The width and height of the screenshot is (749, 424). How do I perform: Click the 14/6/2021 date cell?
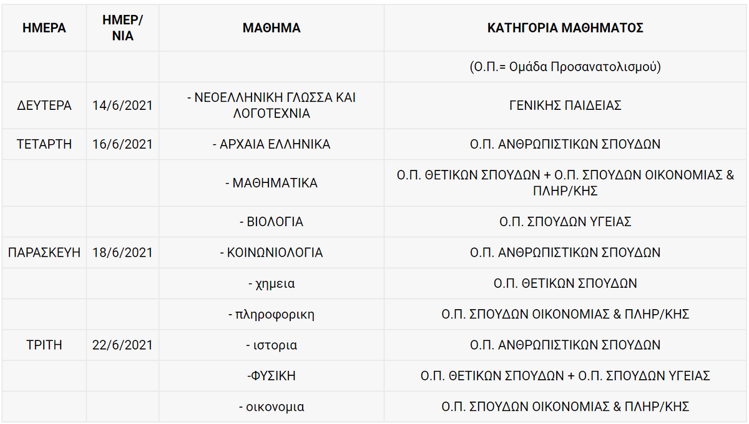[122, 106]
